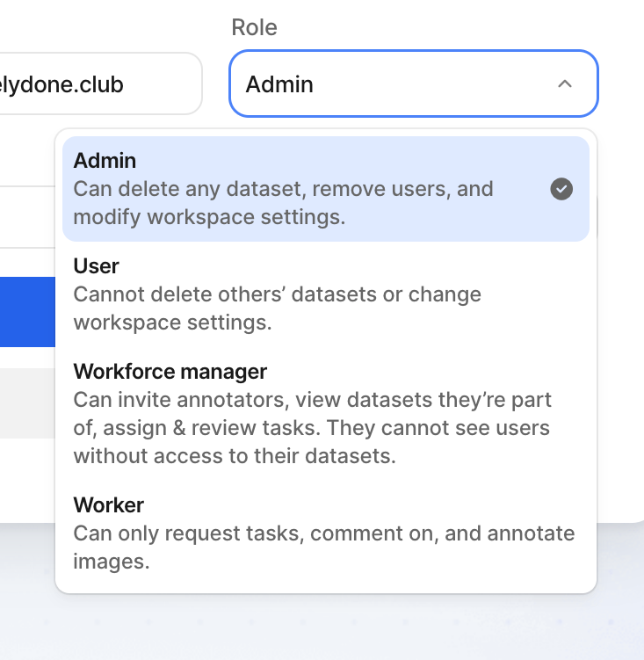Image resolution: width=644 pixels, height=660 pixels.
Task: Click the 'Role' label above the dropdown
Action: 254,27
